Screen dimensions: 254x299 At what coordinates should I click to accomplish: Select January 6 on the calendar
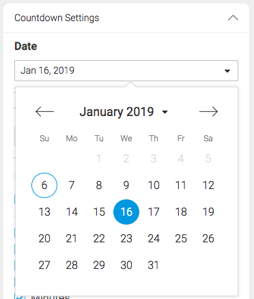44,185
